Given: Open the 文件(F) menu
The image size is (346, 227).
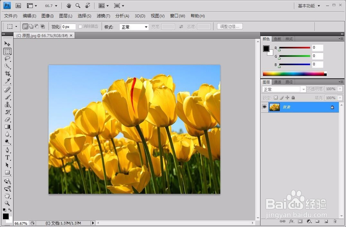Looking at the screenshot, I should point(11,16).
